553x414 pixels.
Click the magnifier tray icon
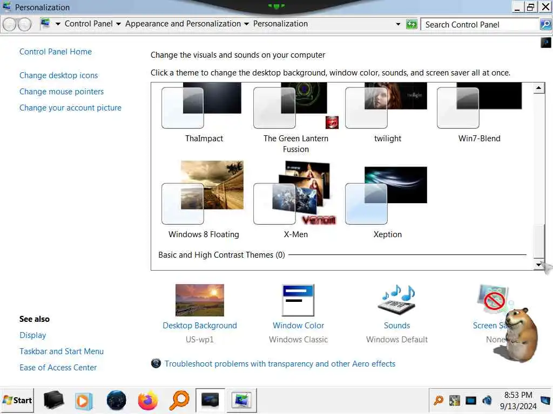point(439,401)
